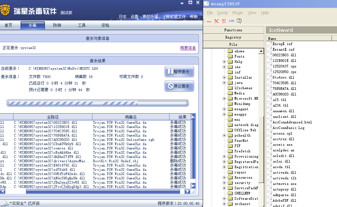Screen dimensions: 337x207
Task: Open the Plugin menu in IceSword
Action: [x=238, y=13]
